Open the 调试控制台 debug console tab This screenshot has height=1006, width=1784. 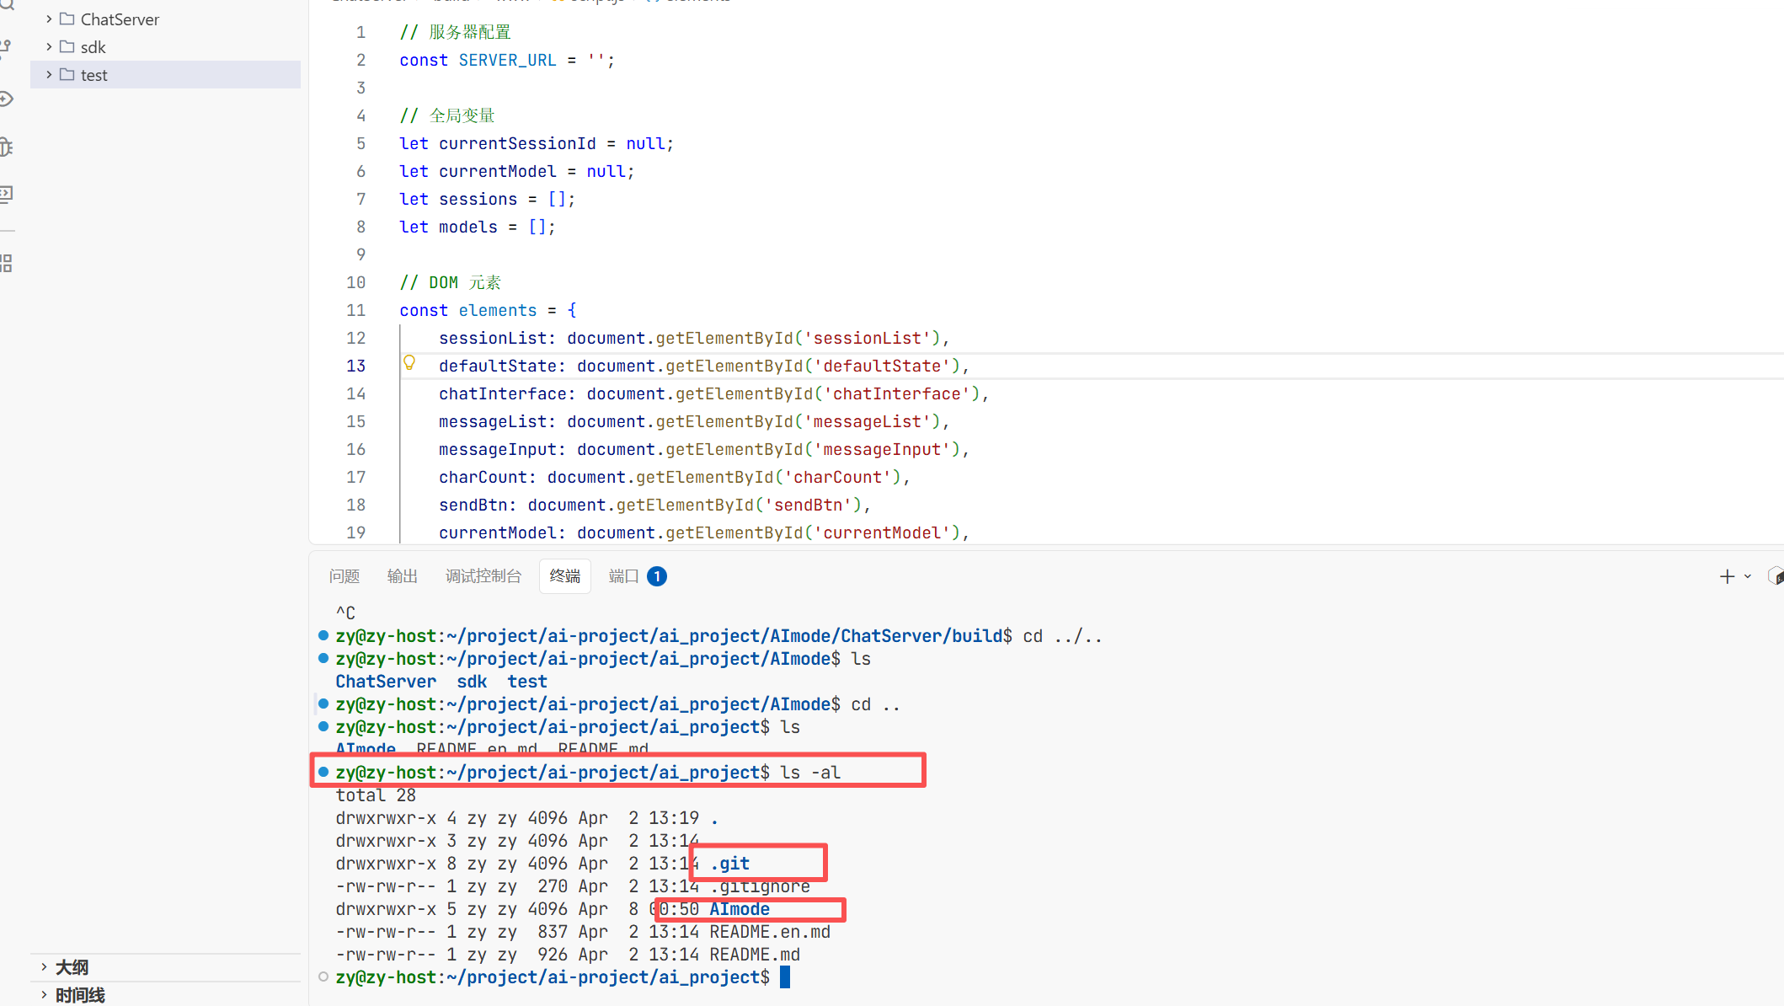[x=483, y=576]
